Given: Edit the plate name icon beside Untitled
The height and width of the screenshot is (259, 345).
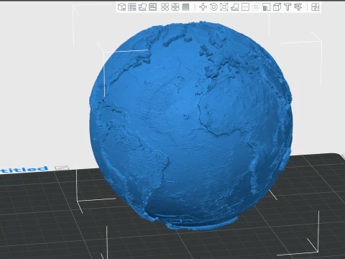Looking at the screenshot, I should pyautogui.click(x=62, y=168).
